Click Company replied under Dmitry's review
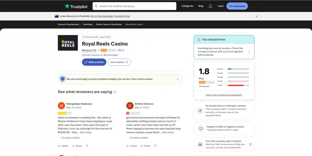312x156 pixels. 139,138
